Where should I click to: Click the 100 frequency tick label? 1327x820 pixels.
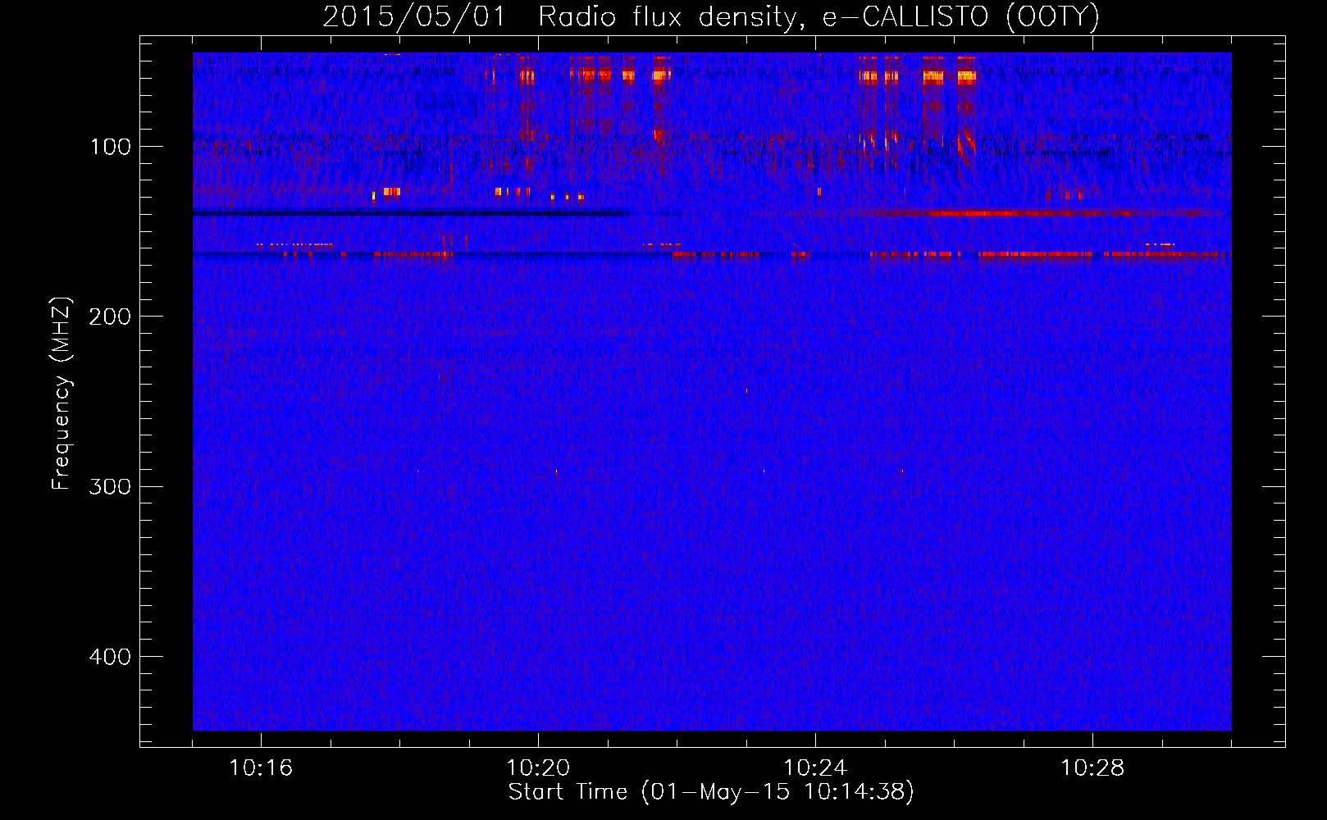pyautogui.click(x=110, y=147)
